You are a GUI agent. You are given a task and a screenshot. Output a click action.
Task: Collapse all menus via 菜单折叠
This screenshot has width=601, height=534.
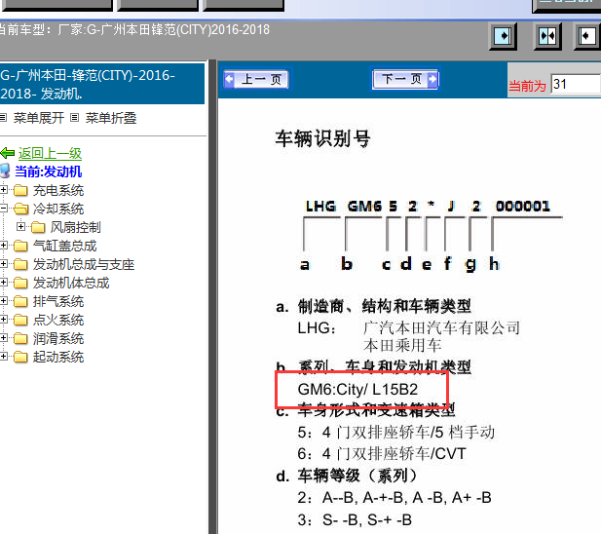coord(111,118)
